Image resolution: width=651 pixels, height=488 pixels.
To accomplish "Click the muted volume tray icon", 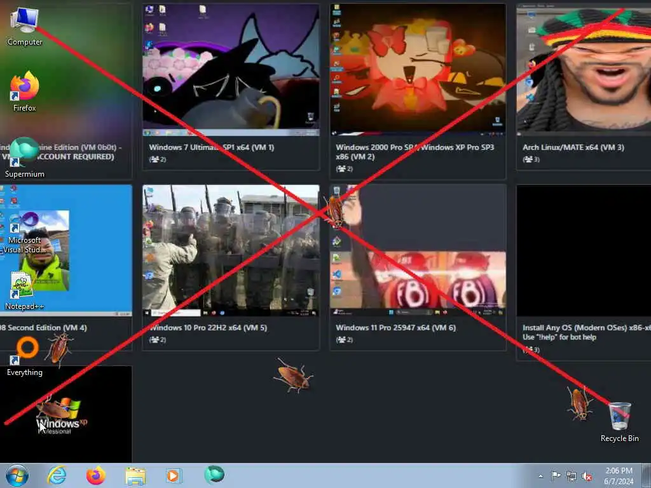I will pyautogui.click(x=587, y=476).
